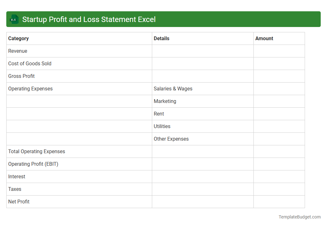Select the Amount cell beside Net Profit
The width and height of the screenshot is (327, 226).
click(x=279, y=202)
